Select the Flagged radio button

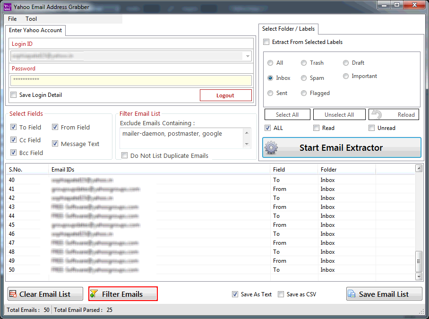pyautogui.click(x=304, y=93)
